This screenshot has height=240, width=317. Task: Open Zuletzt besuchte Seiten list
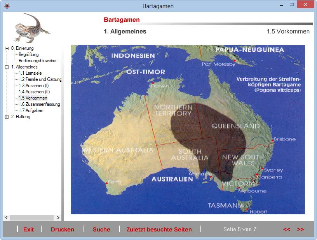click(x=159, y=229)
